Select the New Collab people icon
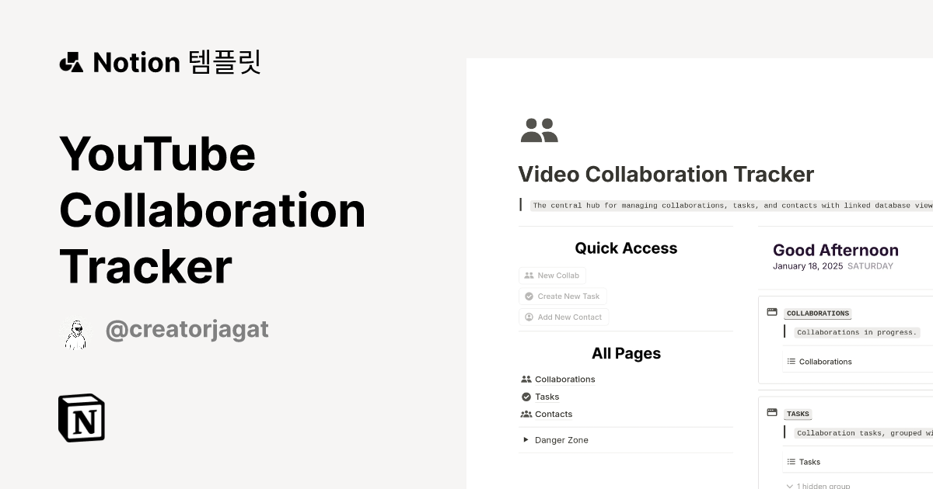 coord(530,276)
